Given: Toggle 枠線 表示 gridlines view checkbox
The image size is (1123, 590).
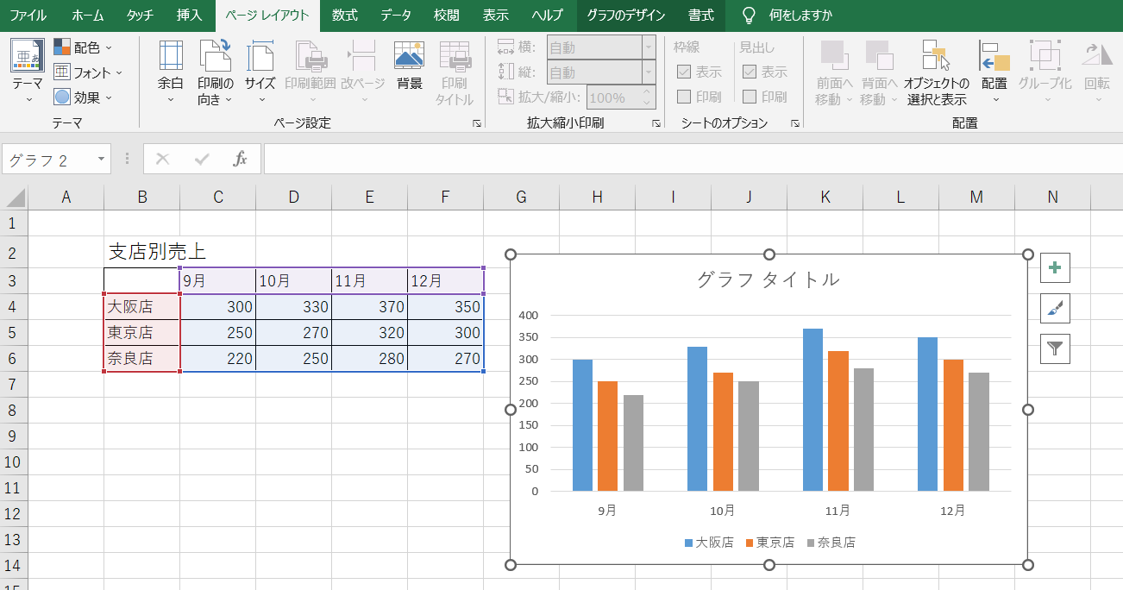Looking at the screenshot, I should [684, 72].
